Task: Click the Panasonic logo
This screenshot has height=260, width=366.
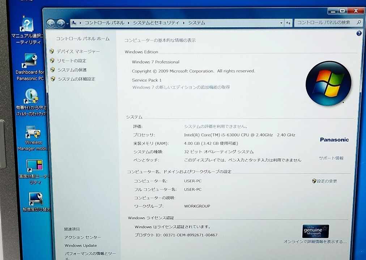Action: tap(334, 140)
